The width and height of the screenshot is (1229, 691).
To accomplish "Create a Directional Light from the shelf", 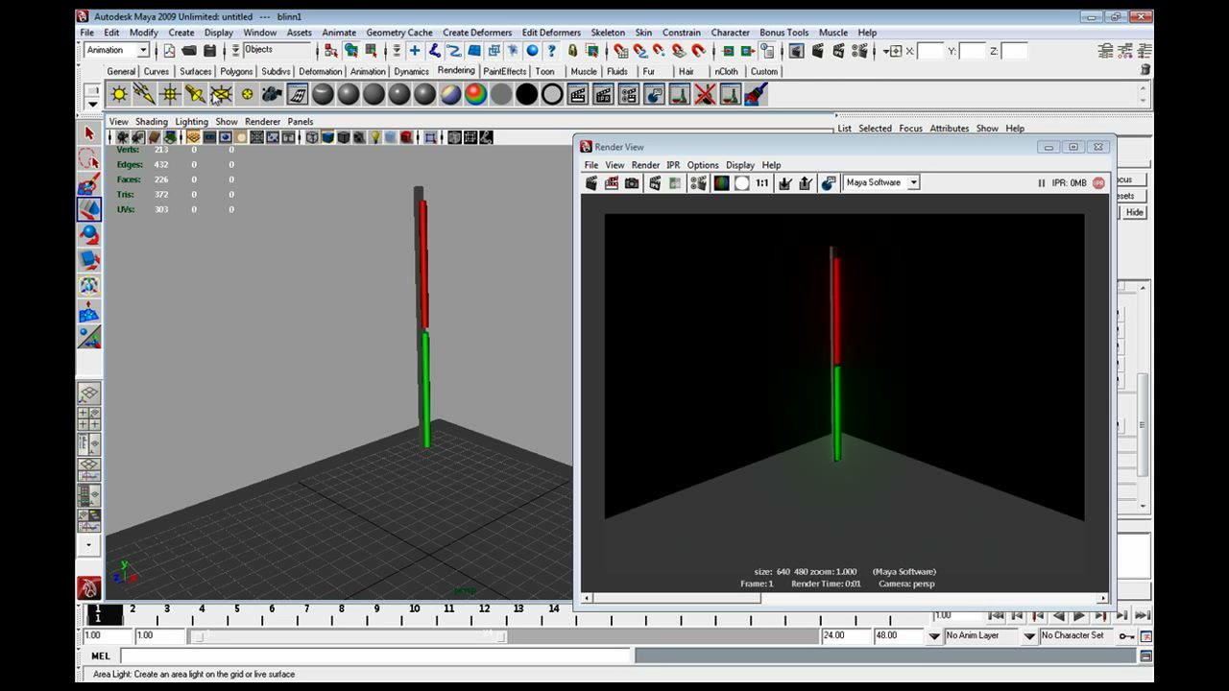I will [144, 94].
